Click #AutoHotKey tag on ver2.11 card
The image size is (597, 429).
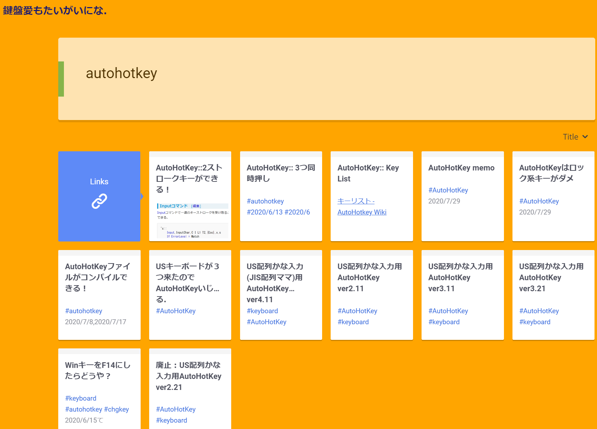tap(357, 311)
